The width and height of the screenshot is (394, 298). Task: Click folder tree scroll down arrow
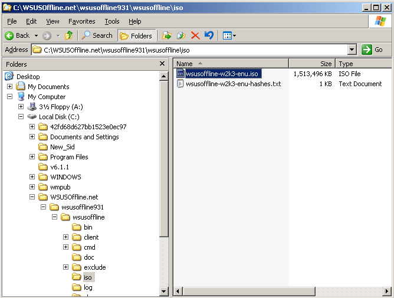point(164,292)
